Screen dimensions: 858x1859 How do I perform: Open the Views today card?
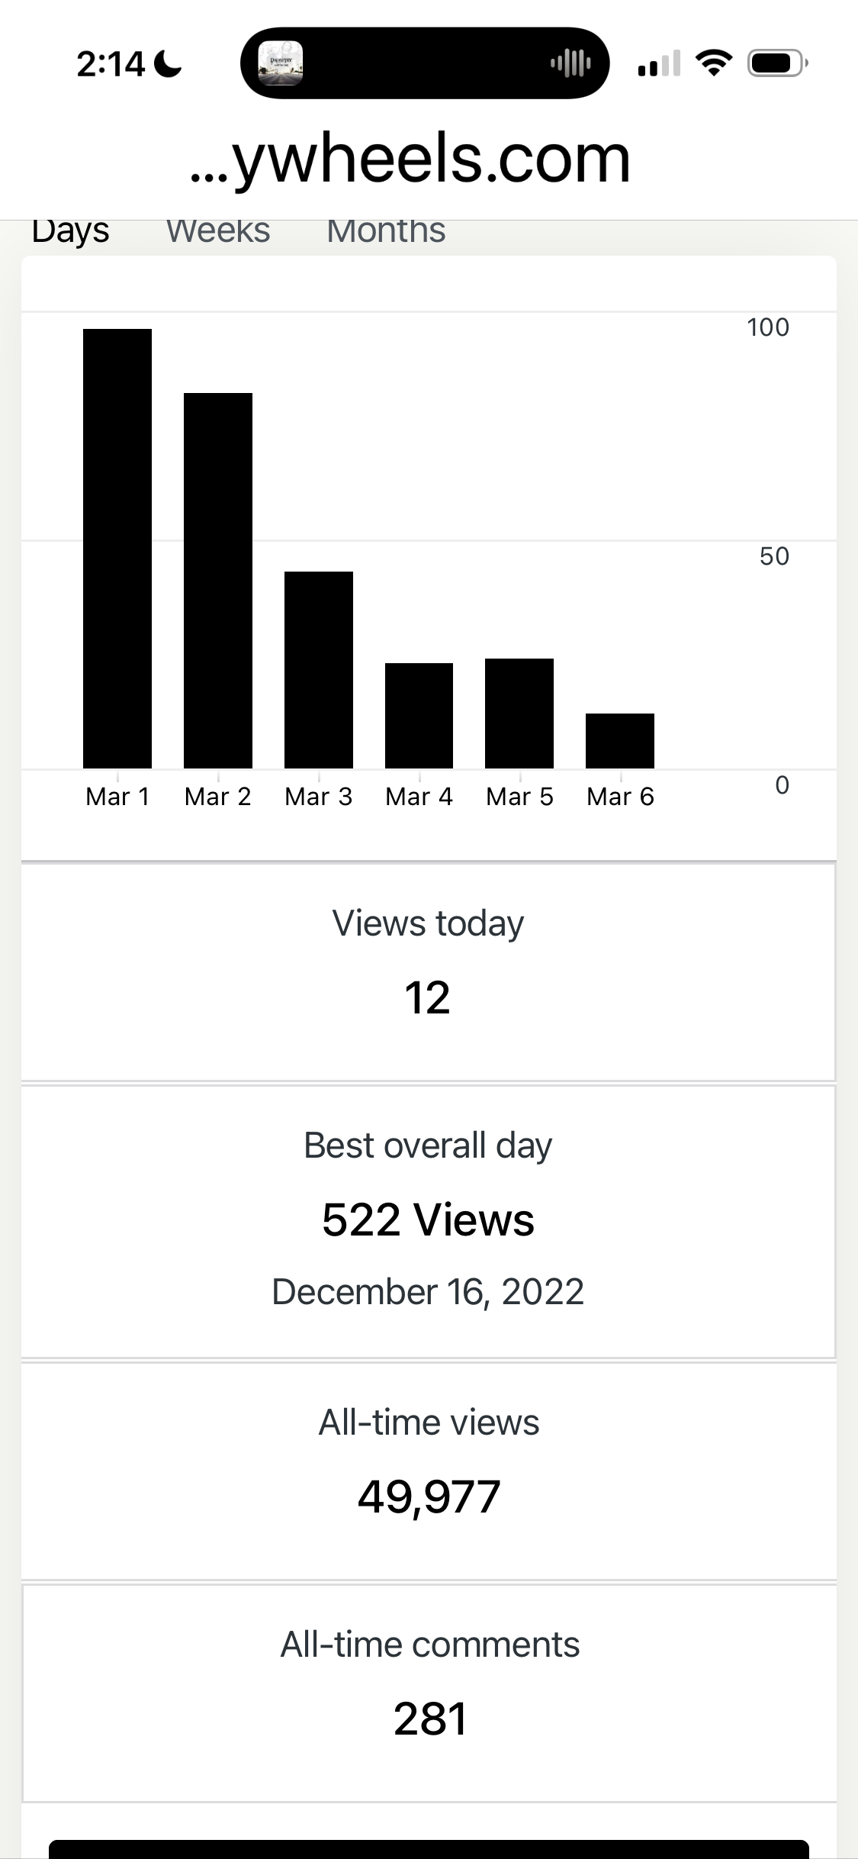(x=429, y=971)
